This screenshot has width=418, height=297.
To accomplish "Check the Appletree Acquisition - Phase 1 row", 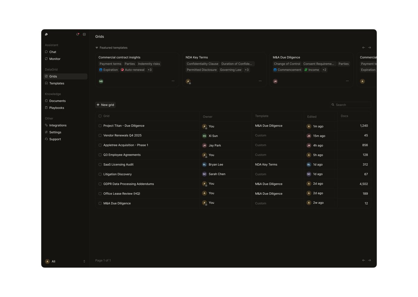I will (x=100, y=145).
